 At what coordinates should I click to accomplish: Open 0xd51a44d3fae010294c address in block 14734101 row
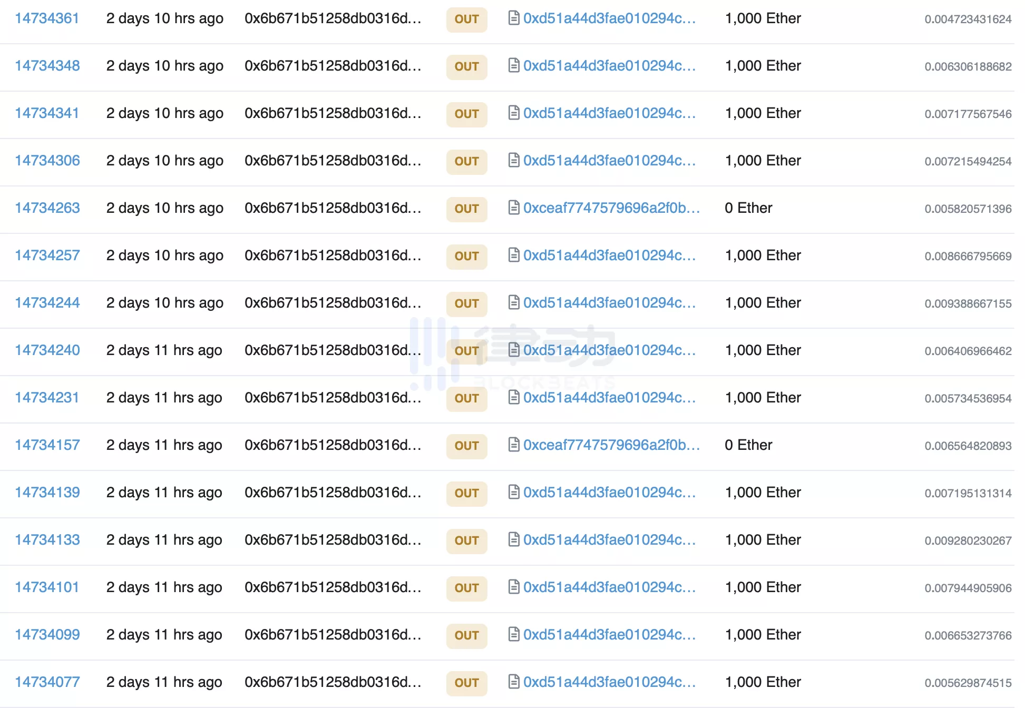[609, 587]
